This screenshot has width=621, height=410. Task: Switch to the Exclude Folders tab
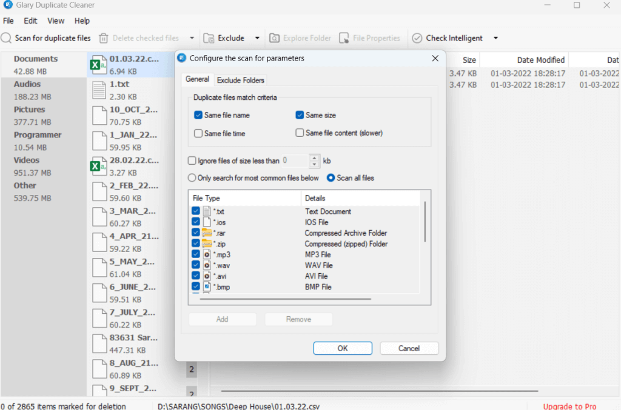pyautogui.click(x=240, y=80)
